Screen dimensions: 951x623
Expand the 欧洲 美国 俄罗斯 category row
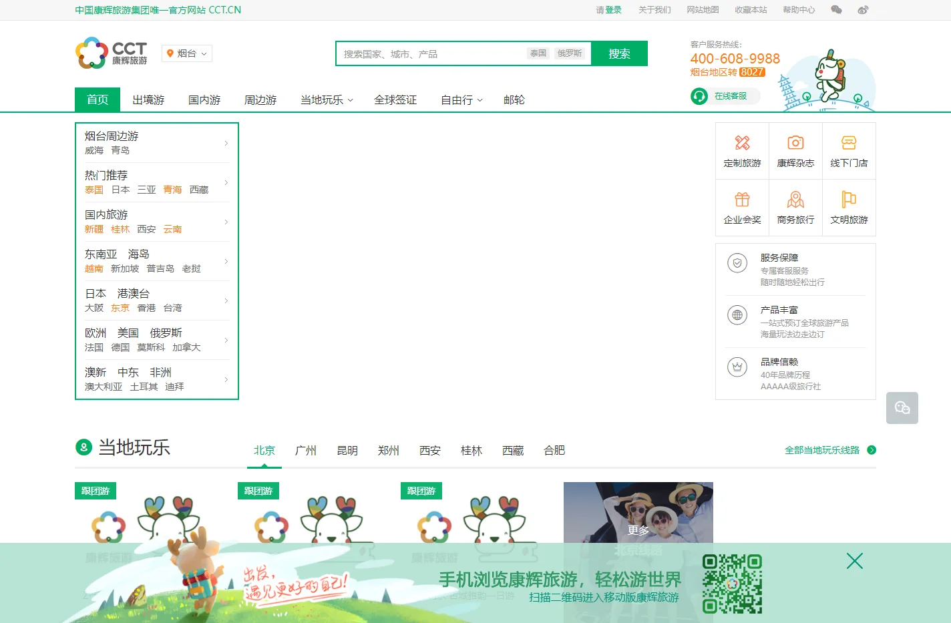coord(157,340)
